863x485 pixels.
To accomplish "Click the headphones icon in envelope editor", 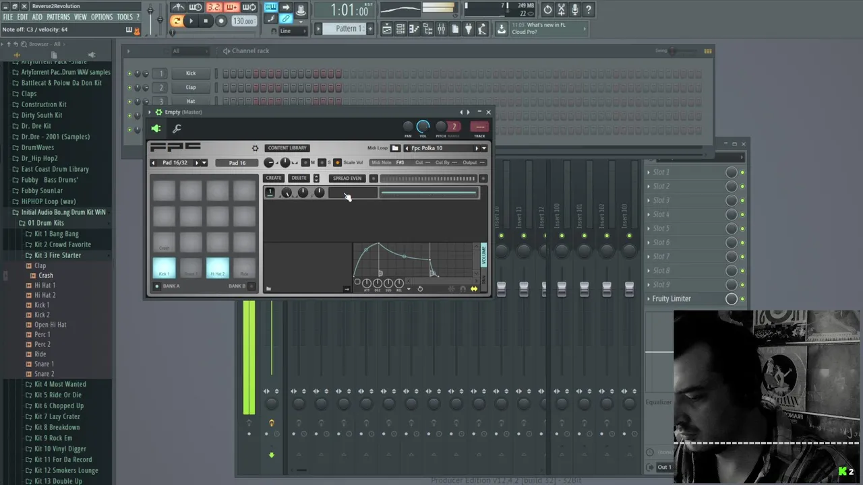I will [463, 289].
